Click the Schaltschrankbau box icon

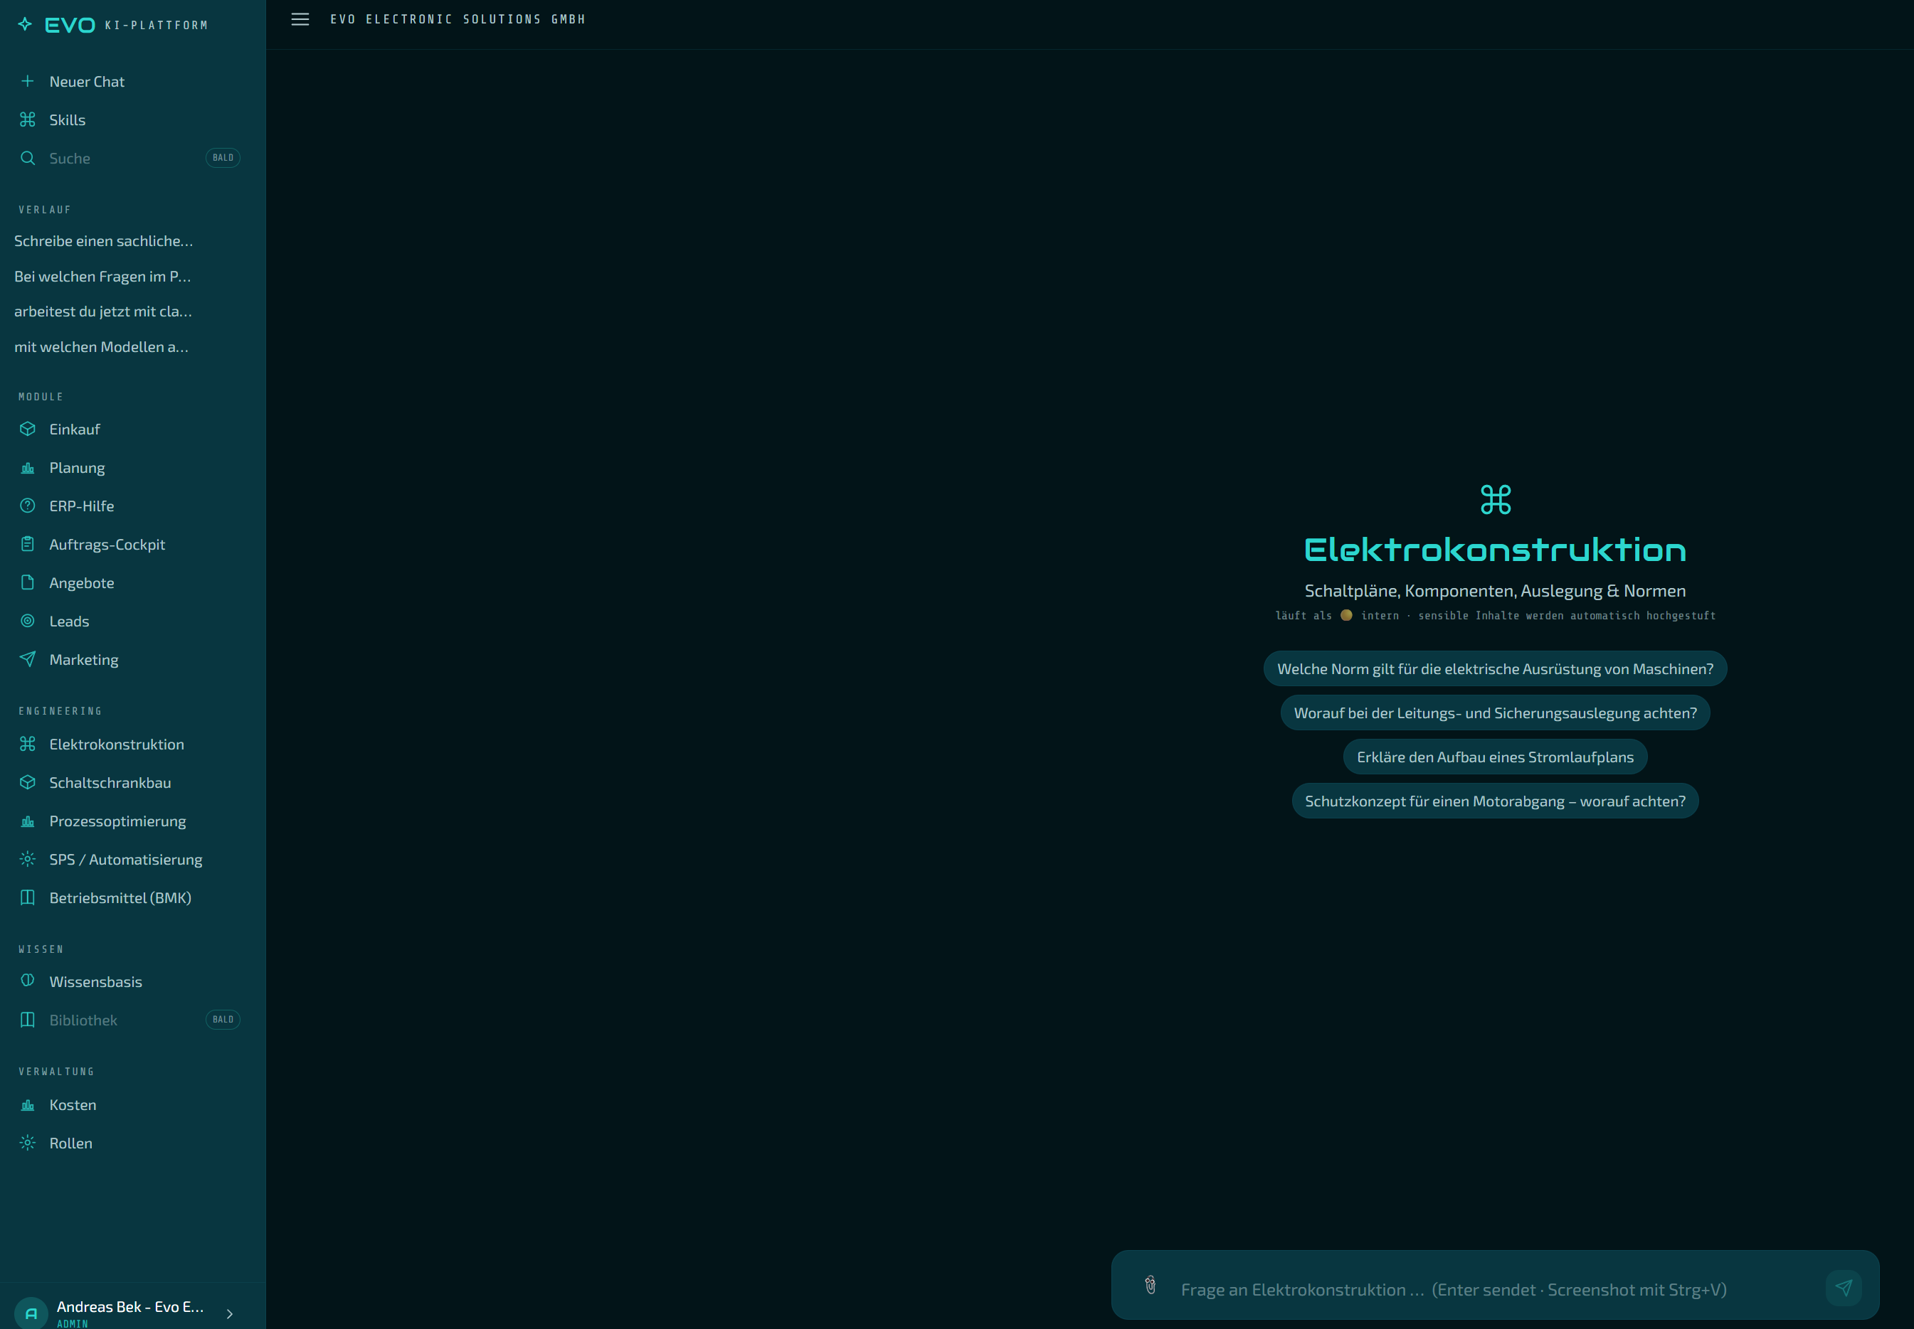[x=28, y=782]
